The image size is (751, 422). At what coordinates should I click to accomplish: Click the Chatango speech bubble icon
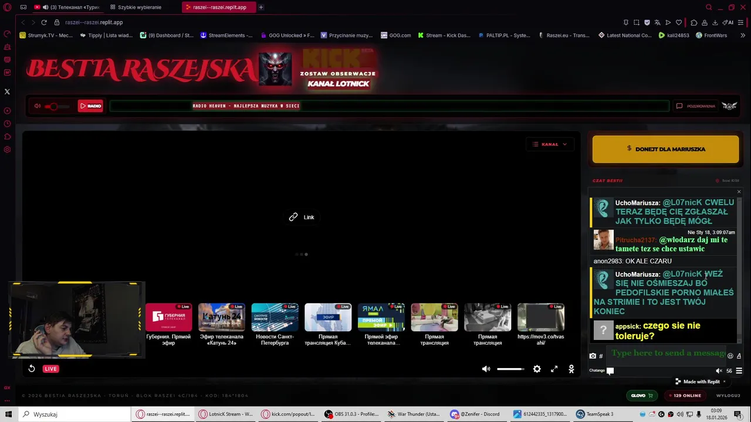click(x=610, y=370)
